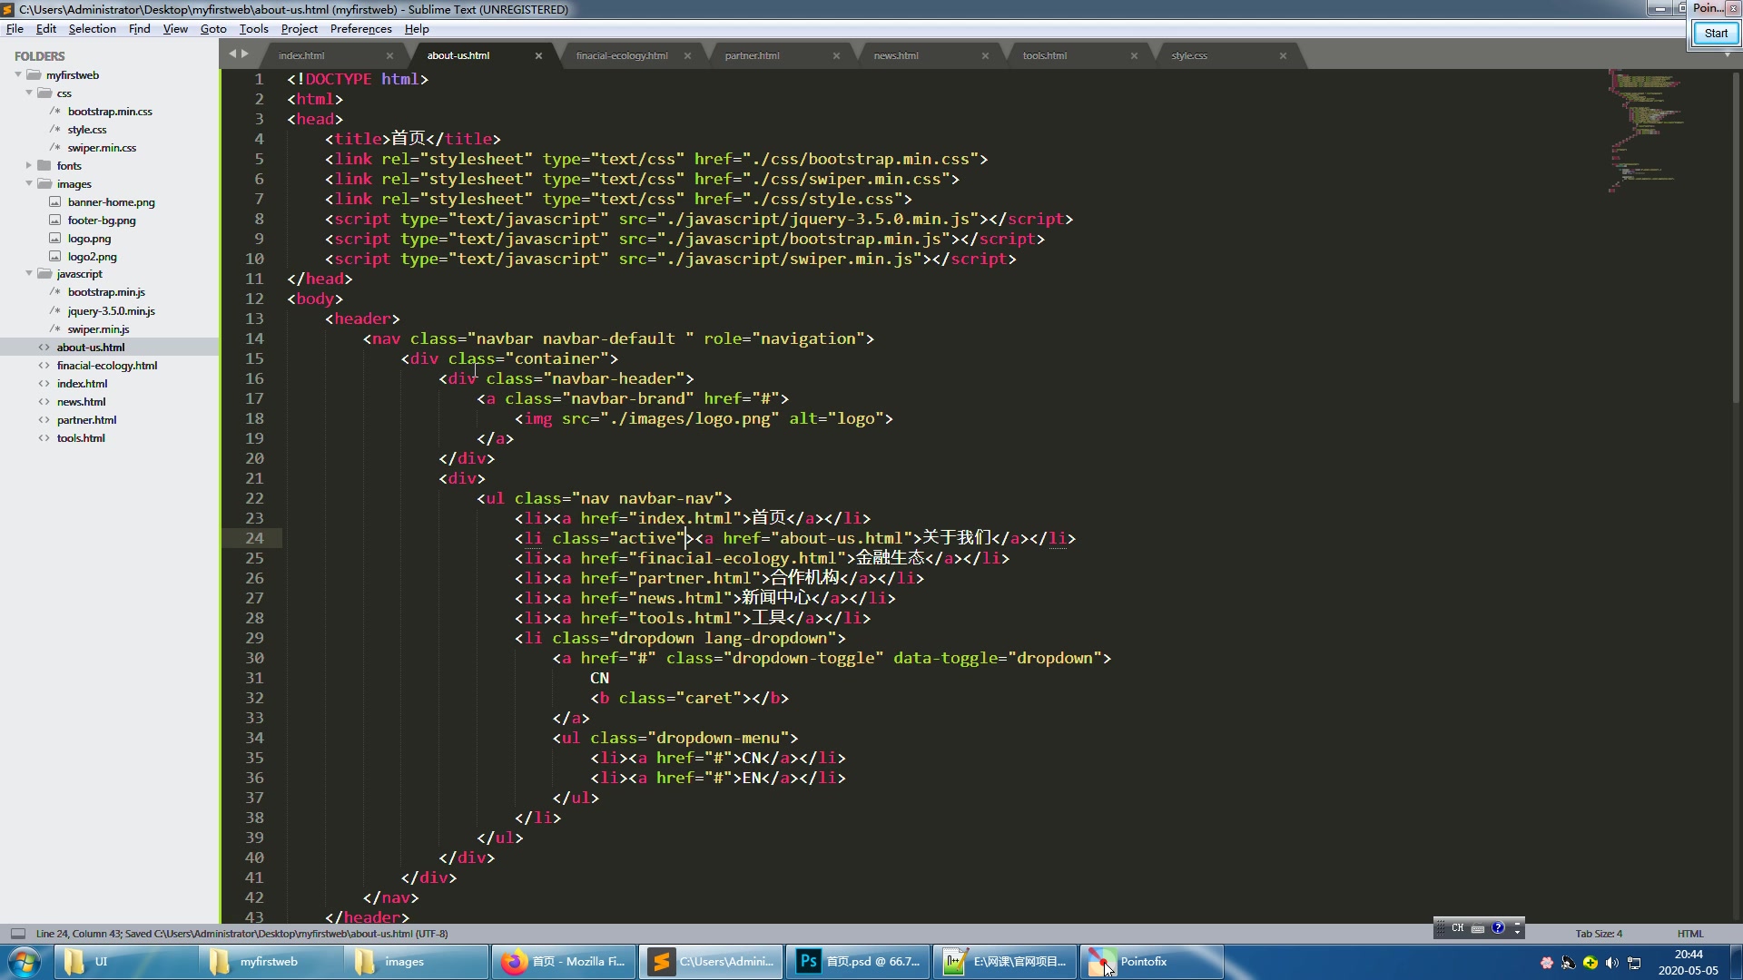Screen dimensions: 1743x980
Task: Open the Preferences menu
Action: tap(360, 28)
